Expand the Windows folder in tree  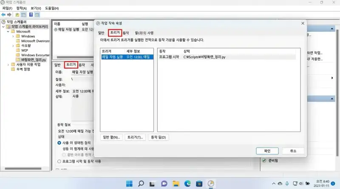pyautogui.click(x=13, y=36)
